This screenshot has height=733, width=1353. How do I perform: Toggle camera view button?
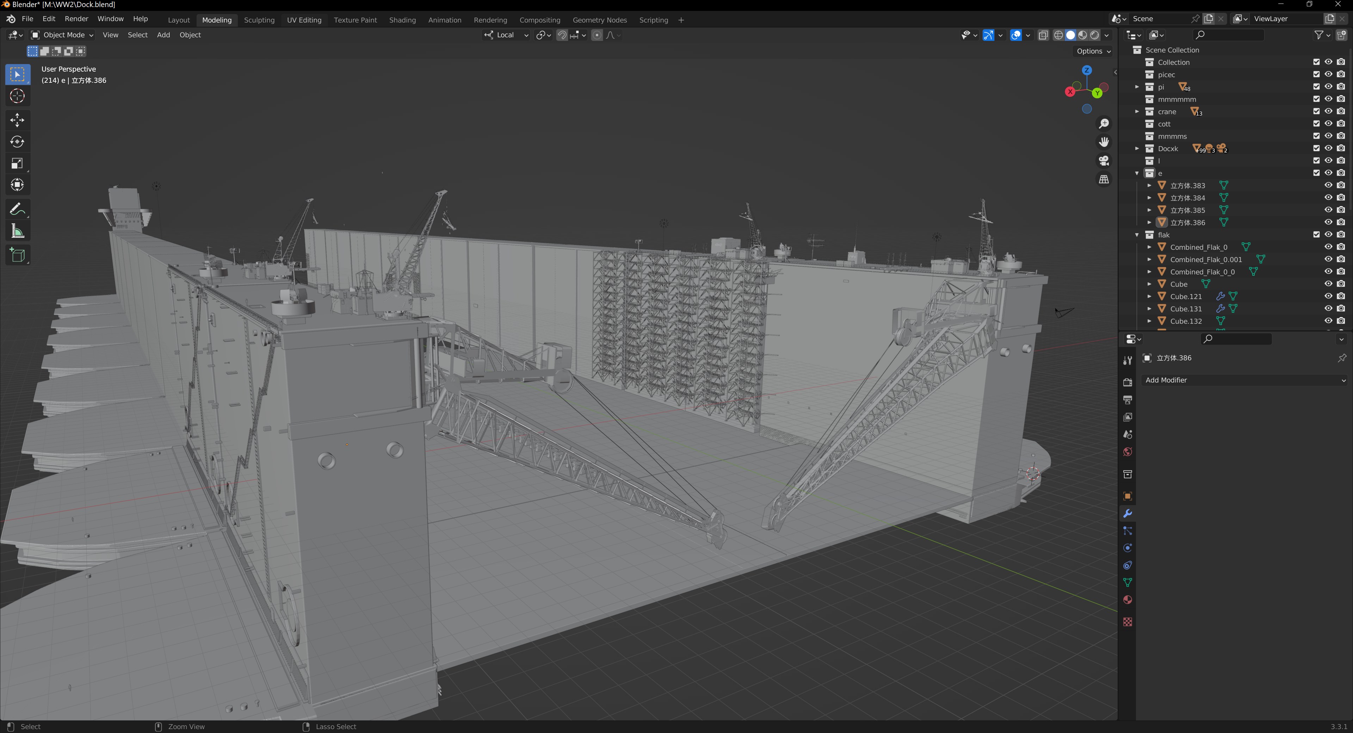tap(1104, 161)
